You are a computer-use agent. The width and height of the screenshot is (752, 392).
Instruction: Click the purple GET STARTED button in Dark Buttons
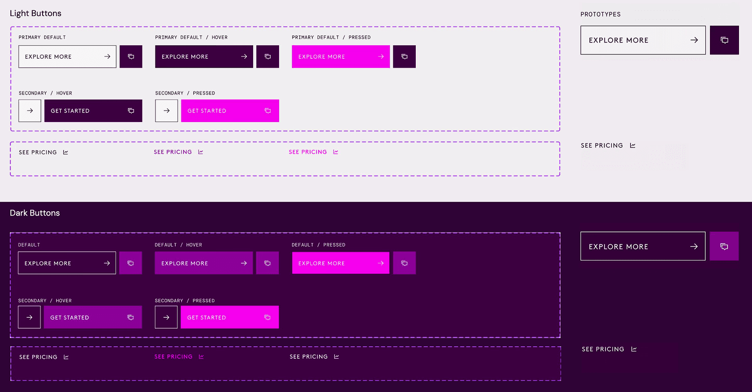93,317
